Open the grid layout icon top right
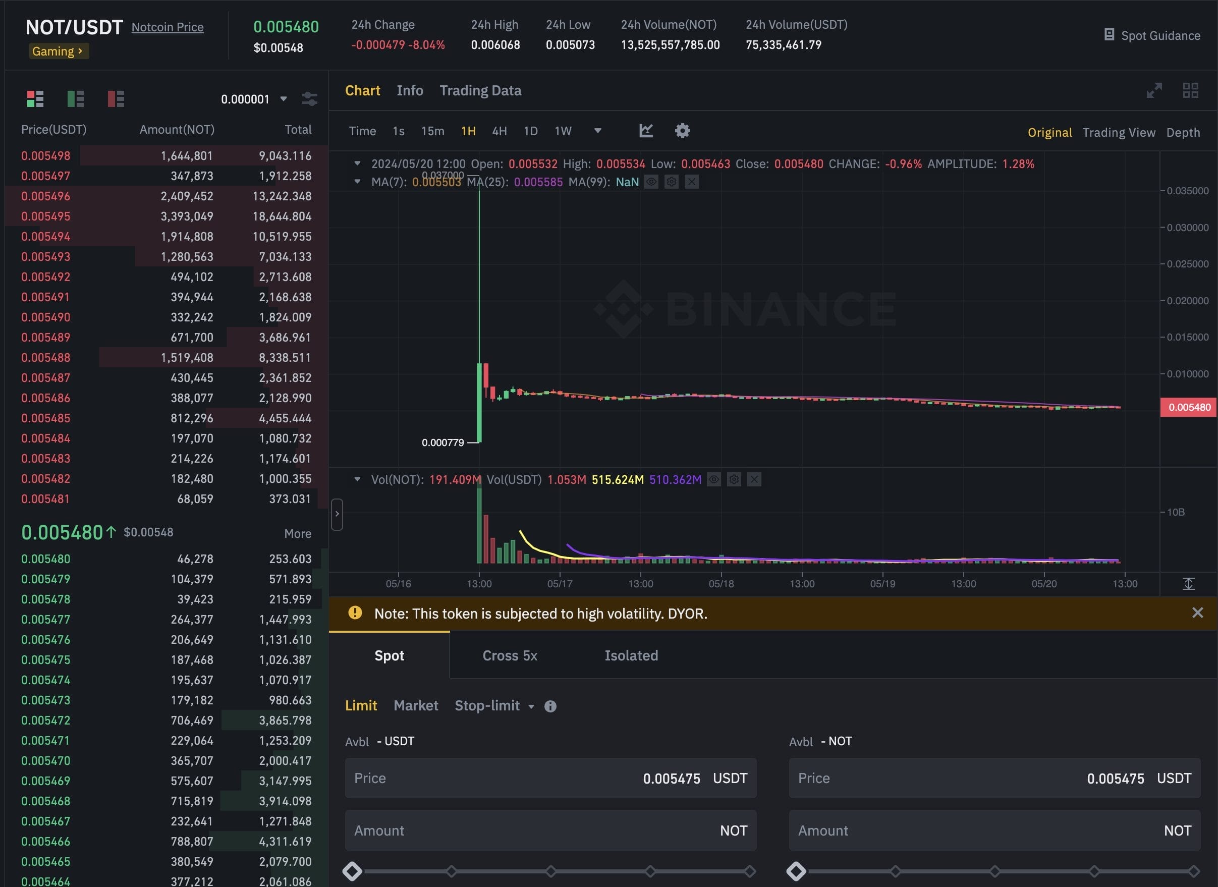Viewport: 1218px width, 887px height. [1191, 90]
